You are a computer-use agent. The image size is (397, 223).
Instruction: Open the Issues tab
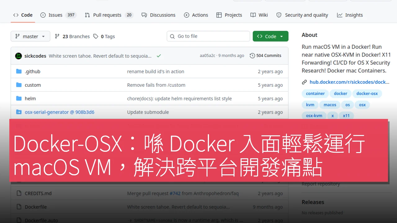click(x=58, y=15)
